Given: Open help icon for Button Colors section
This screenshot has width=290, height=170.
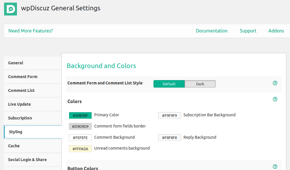Looking at the screenshot, I should pyautogui.click(x=275, y=167).
